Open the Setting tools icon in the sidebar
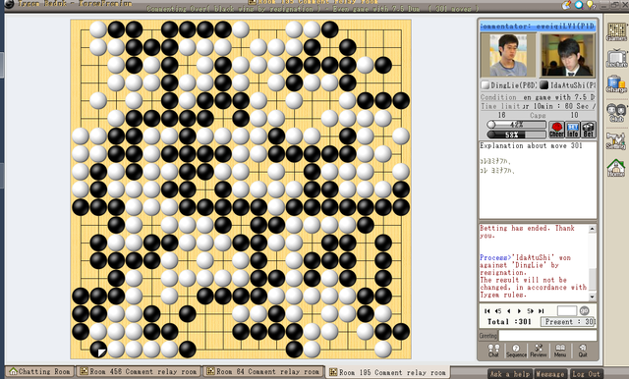Viewport: 629px width, 379px height. [616, 140]
